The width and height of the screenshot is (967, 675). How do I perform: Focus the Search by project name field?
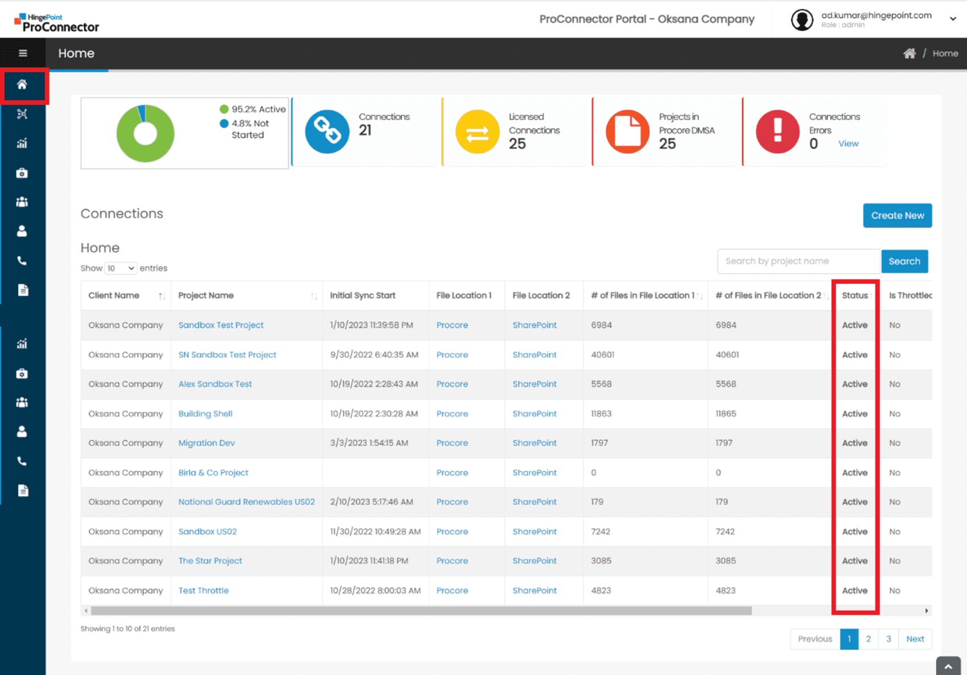[x=799, y=261]
